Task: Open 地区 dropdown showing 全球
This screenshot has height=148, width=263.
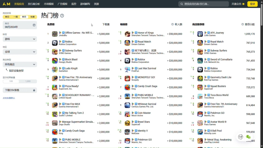Action: coord(20,52)
